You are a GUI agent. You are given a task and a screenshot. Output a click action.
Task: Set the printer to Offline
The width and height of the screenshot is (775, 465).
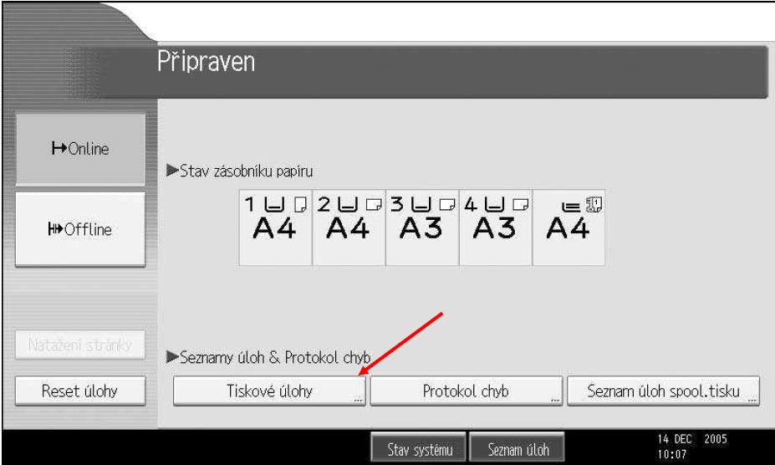click(x=80, y=229)
